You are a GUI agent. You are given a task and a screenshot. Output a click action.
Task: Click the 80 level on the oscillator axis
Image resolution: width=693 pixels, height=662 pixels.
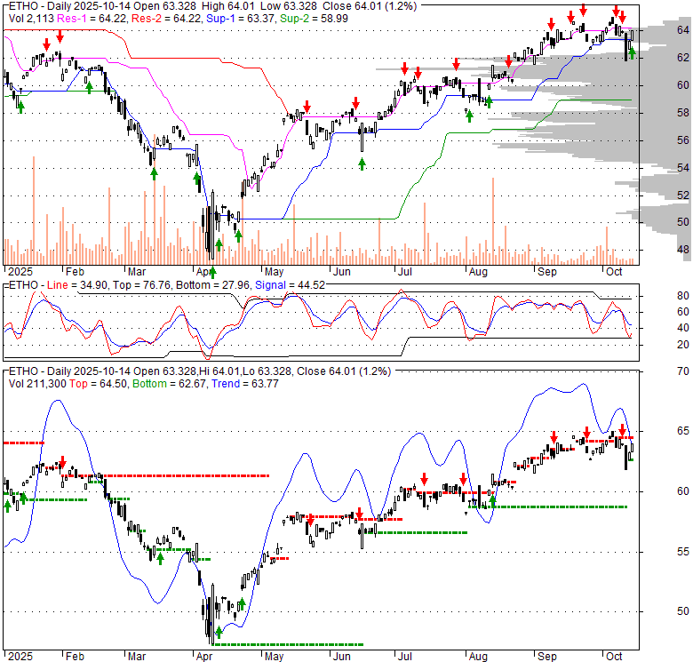[683, 296]
